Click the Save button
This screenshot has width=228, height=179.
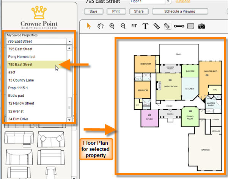click(94, 11)
